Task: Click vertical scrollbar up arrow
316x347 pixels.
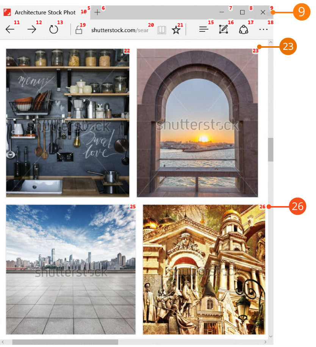Action: [271, 42]
